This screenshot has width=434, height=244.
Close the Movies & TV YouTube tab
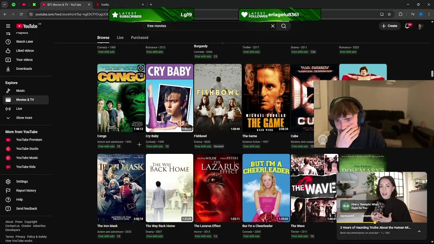coord(89,5)
